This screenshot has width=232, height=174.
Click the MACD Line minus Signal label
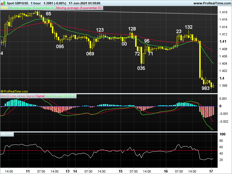(17, 96)
